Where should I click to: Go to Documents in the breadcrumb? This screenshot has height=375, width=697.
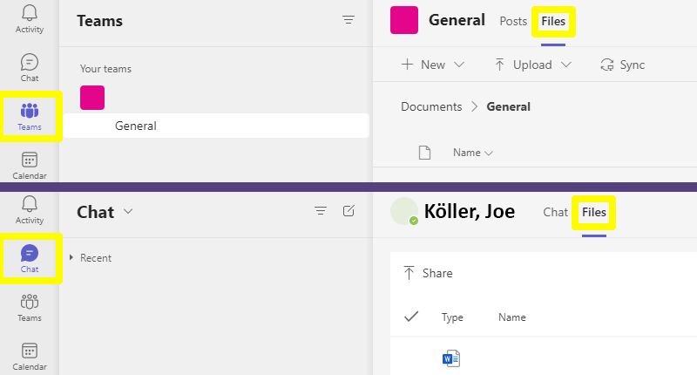click(431, 106)
